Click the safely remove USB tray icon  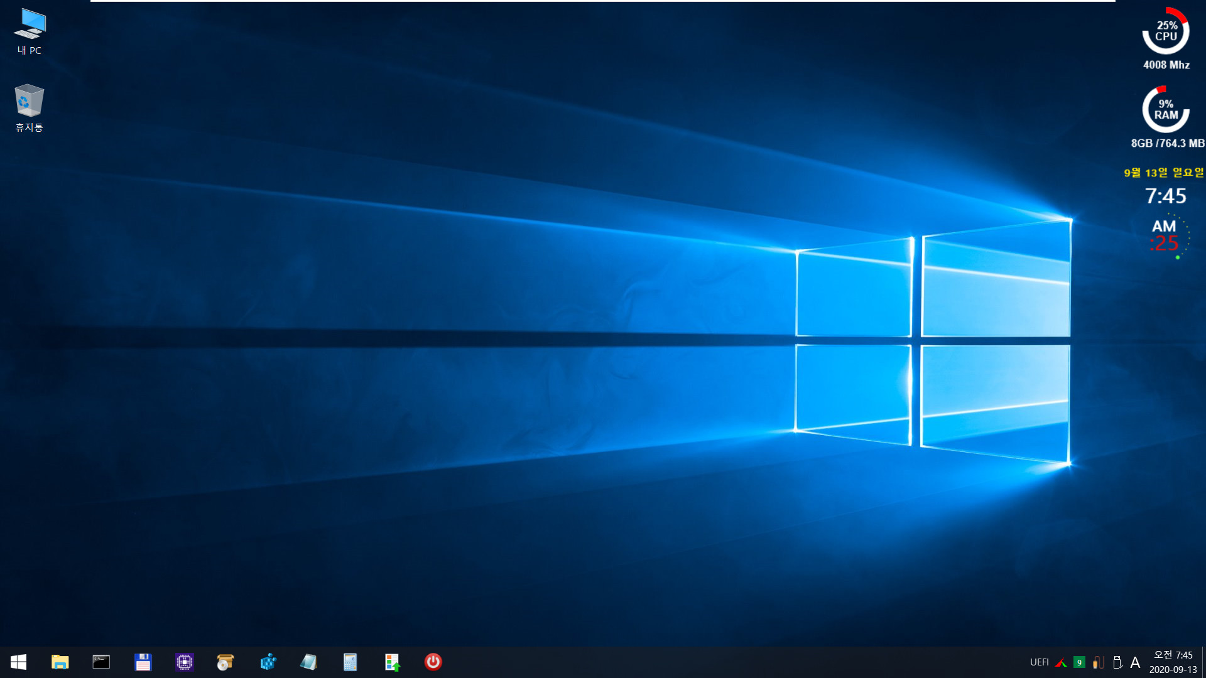[x=1117, y=662]
